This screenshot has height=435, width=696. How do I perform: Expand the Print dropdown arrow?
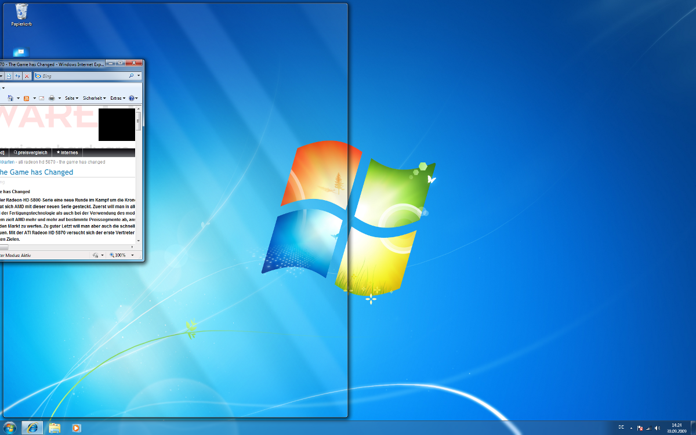(59, 98)
